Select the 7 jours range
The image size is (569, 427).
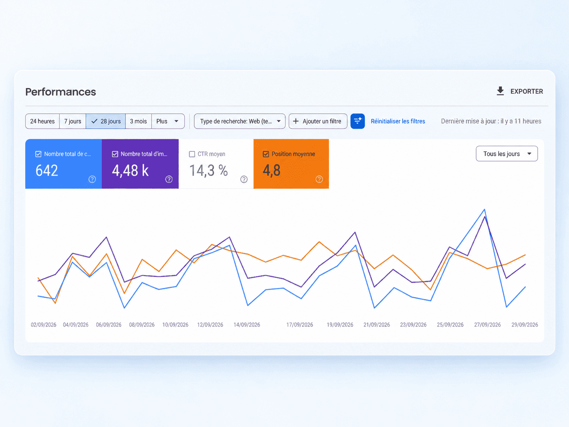[x=73, y=121]
